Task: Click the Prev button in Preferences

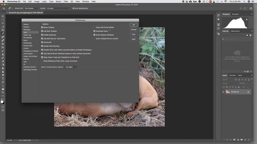Action: (x=134, y=34)
